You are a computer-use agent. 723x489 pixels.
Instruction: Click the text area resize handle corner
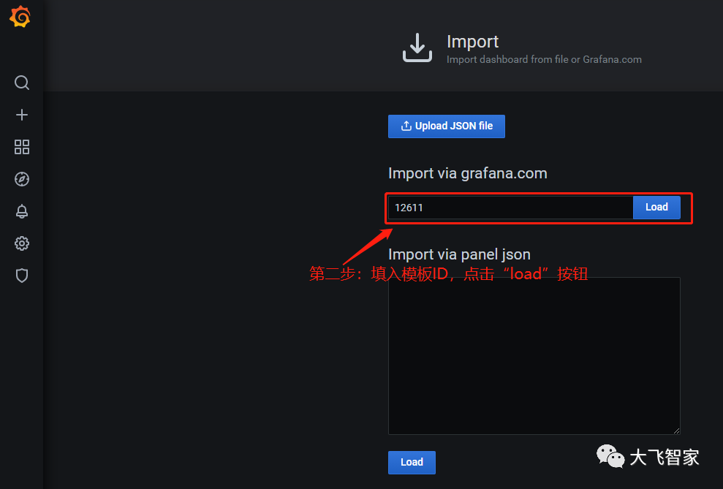pyautogui.click(x=676, y=431)
